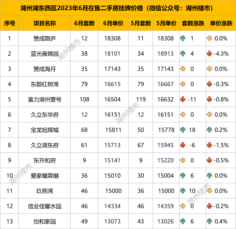Click the yellow arrow in 玖熙湾 单价涨跌
Screen dimensions: 236x229
pyautogui.click(x=209, y=191)
